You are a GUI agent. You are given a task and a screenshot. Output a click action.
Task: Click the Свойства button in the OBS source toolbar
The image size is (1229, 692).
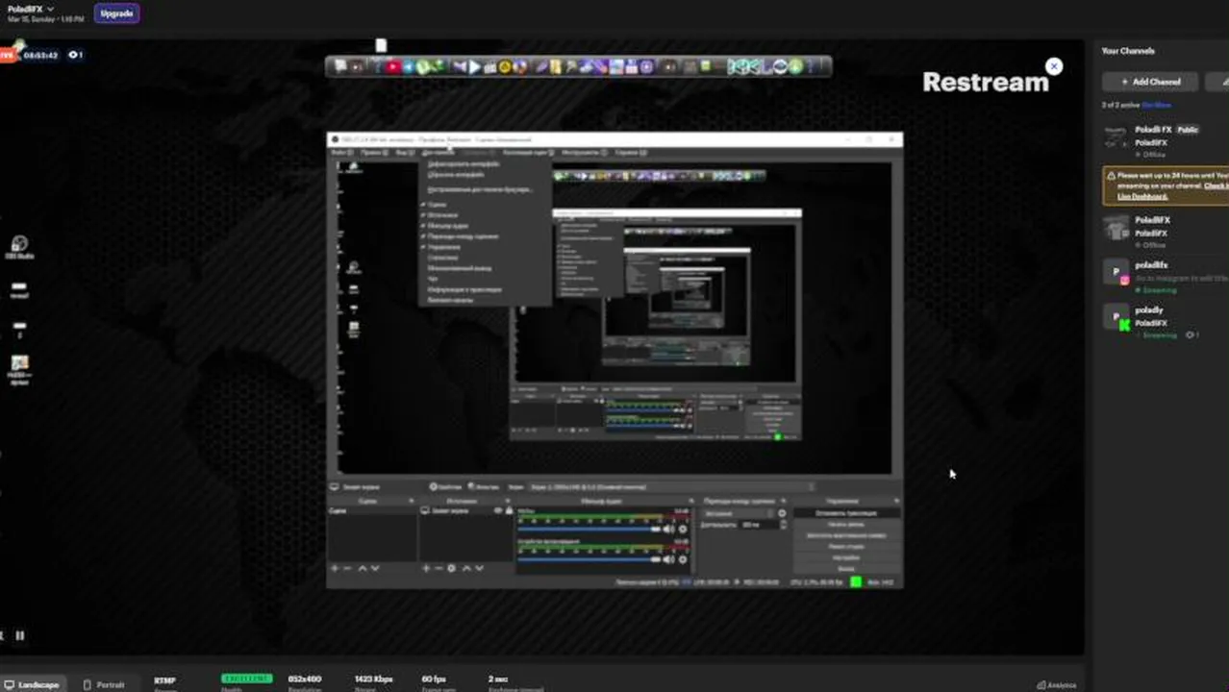[445, 487]
